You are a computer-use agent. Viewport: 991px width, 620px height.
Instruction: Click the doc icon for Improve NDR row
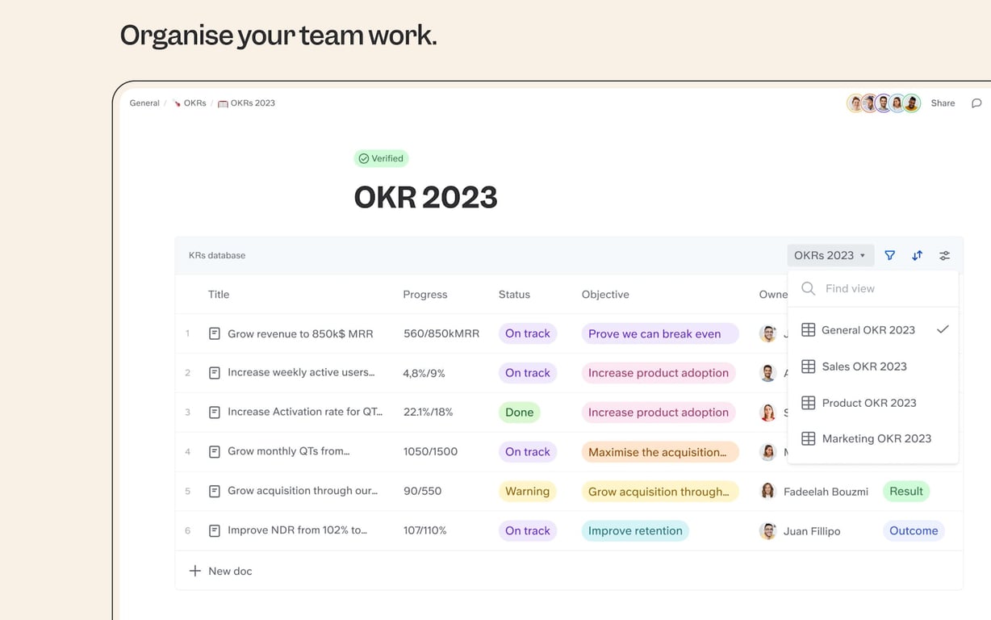click(x=215, y=530)
